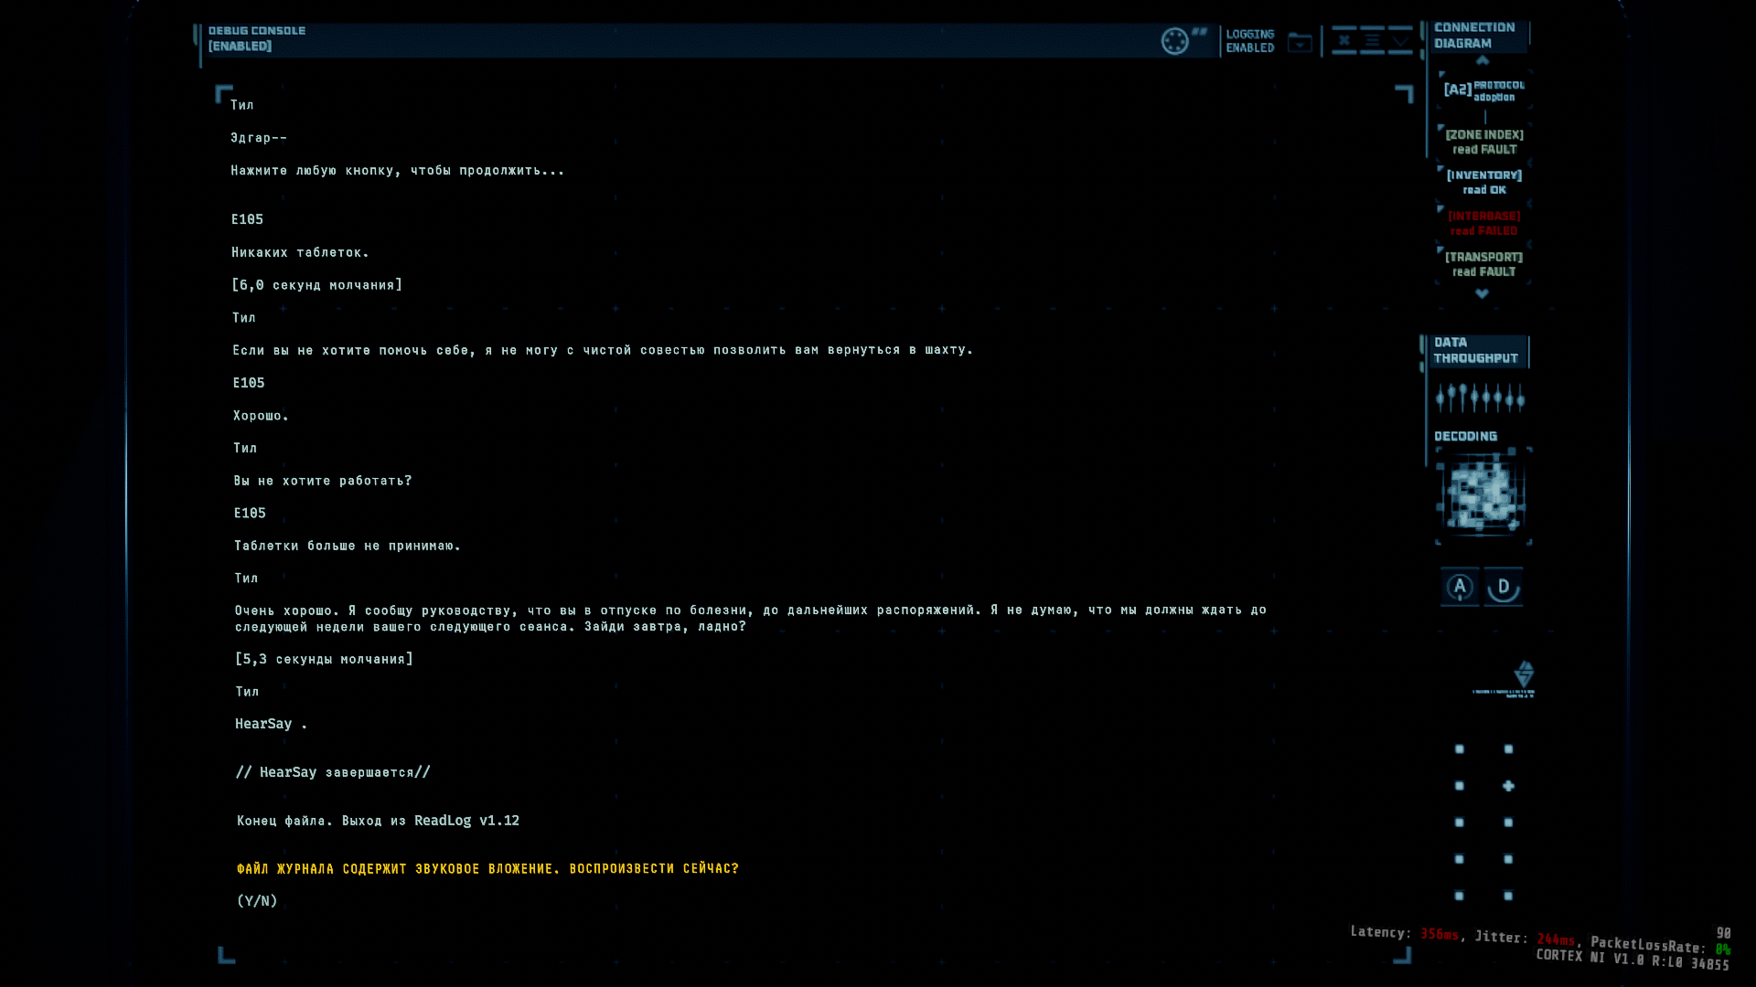Select the [INVENTORY] read OK entry
The width and height of the screenshot is (1756, 987).
tap(1484, 182)
